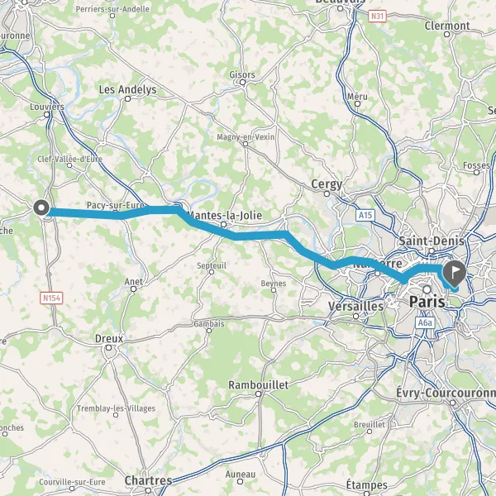Click the N154 road shield
The height and width of the screenshot is (496, 496).
51,298
